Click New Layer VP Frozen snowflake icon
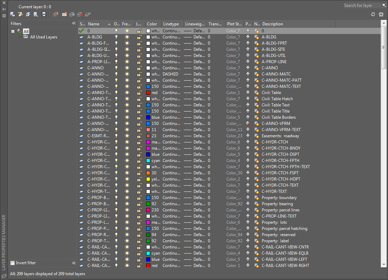This screenshot has height=280, width=388. pos(72,14)
